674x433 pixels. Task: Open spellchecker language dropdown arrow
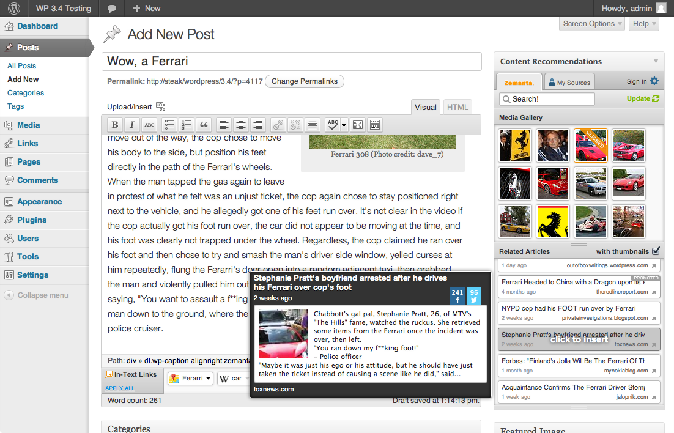pos(344,125)
